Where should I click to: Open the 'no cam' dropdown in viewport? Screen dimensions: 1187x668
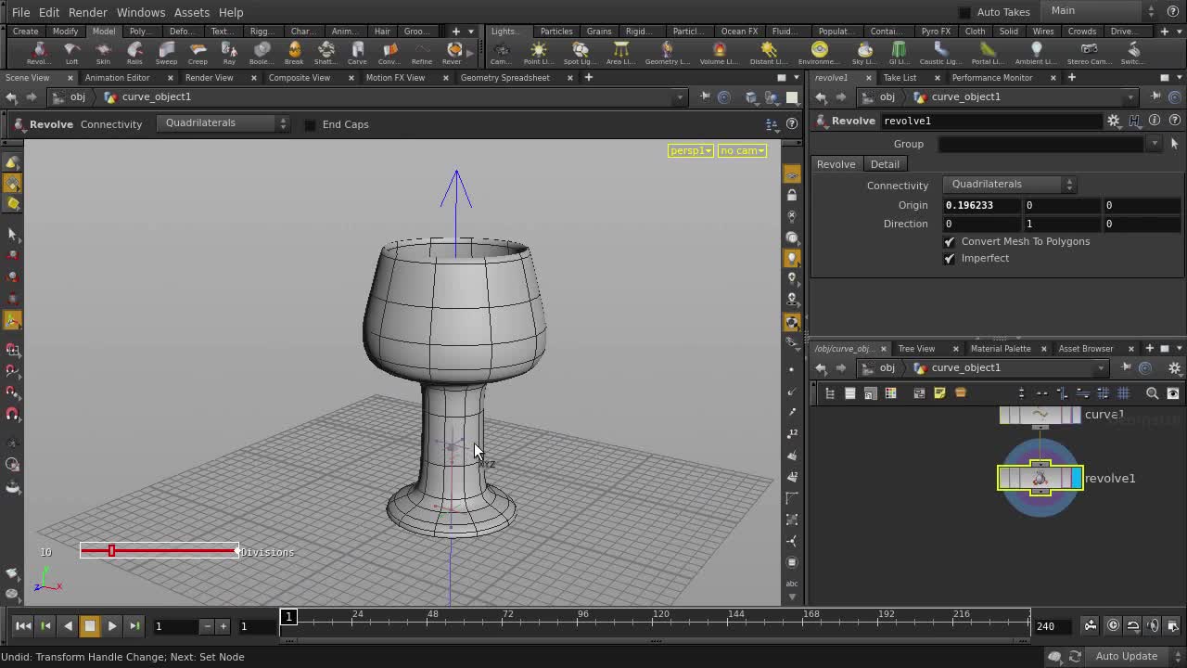741,149
